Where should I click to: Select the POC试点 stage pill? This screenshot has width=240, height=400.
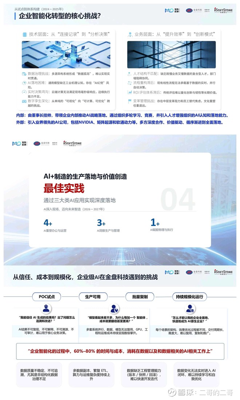coord(47,297)
